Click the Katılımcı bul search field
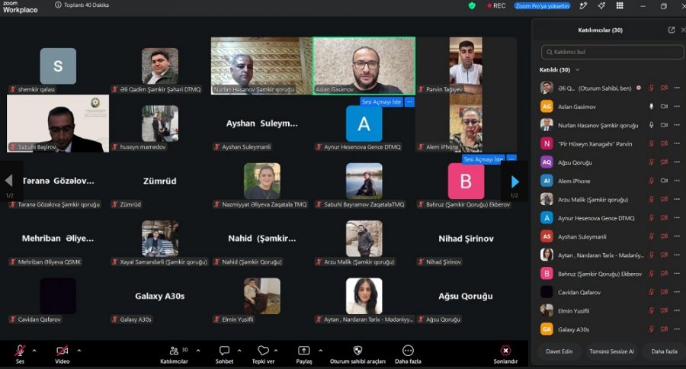The height and width of the screenshot is (369, 686). coord(612,52)
